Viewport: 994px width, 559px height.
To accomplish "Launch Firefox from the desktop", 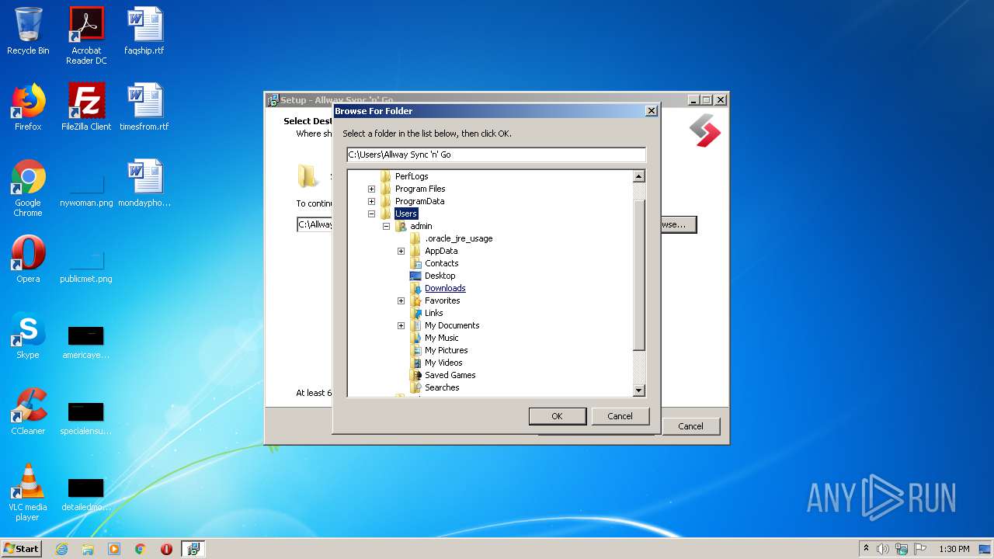I will tap(28, 107).
